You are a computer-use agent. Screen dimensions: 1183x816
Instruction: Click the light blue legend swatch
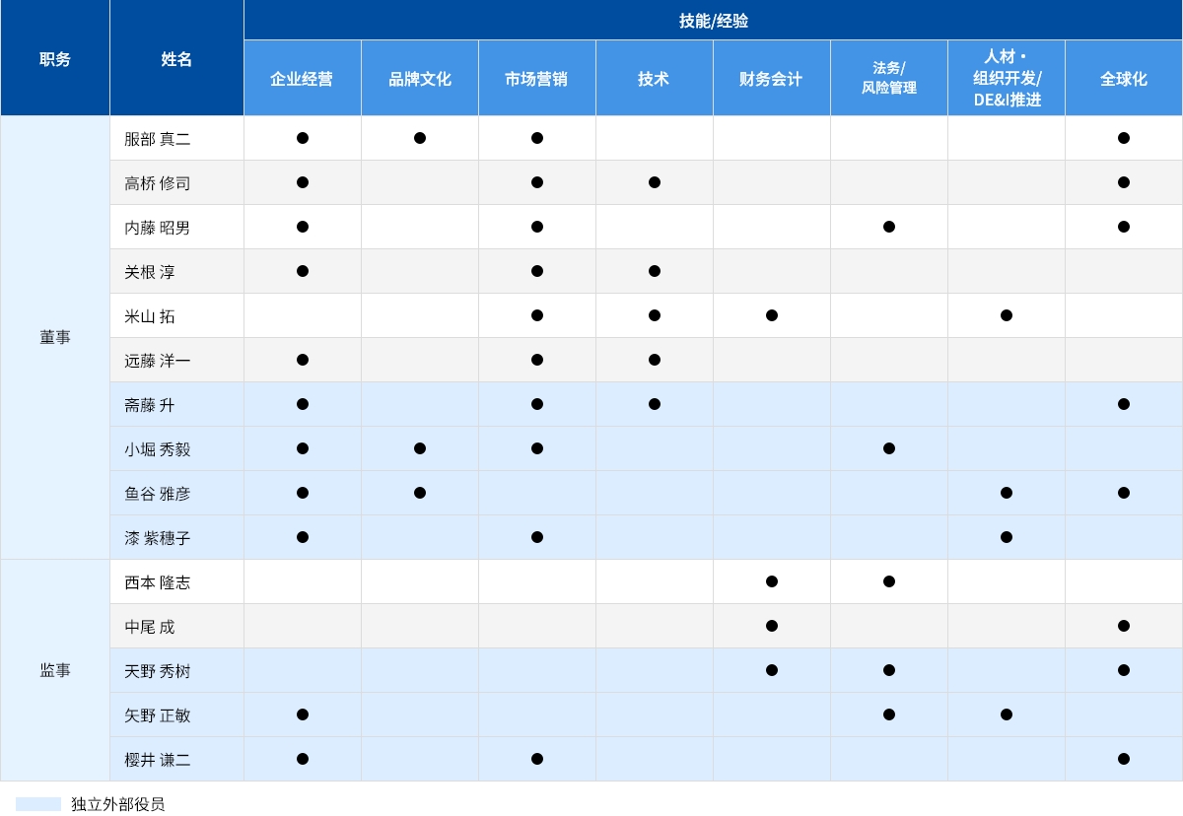(x=38, y=804)
